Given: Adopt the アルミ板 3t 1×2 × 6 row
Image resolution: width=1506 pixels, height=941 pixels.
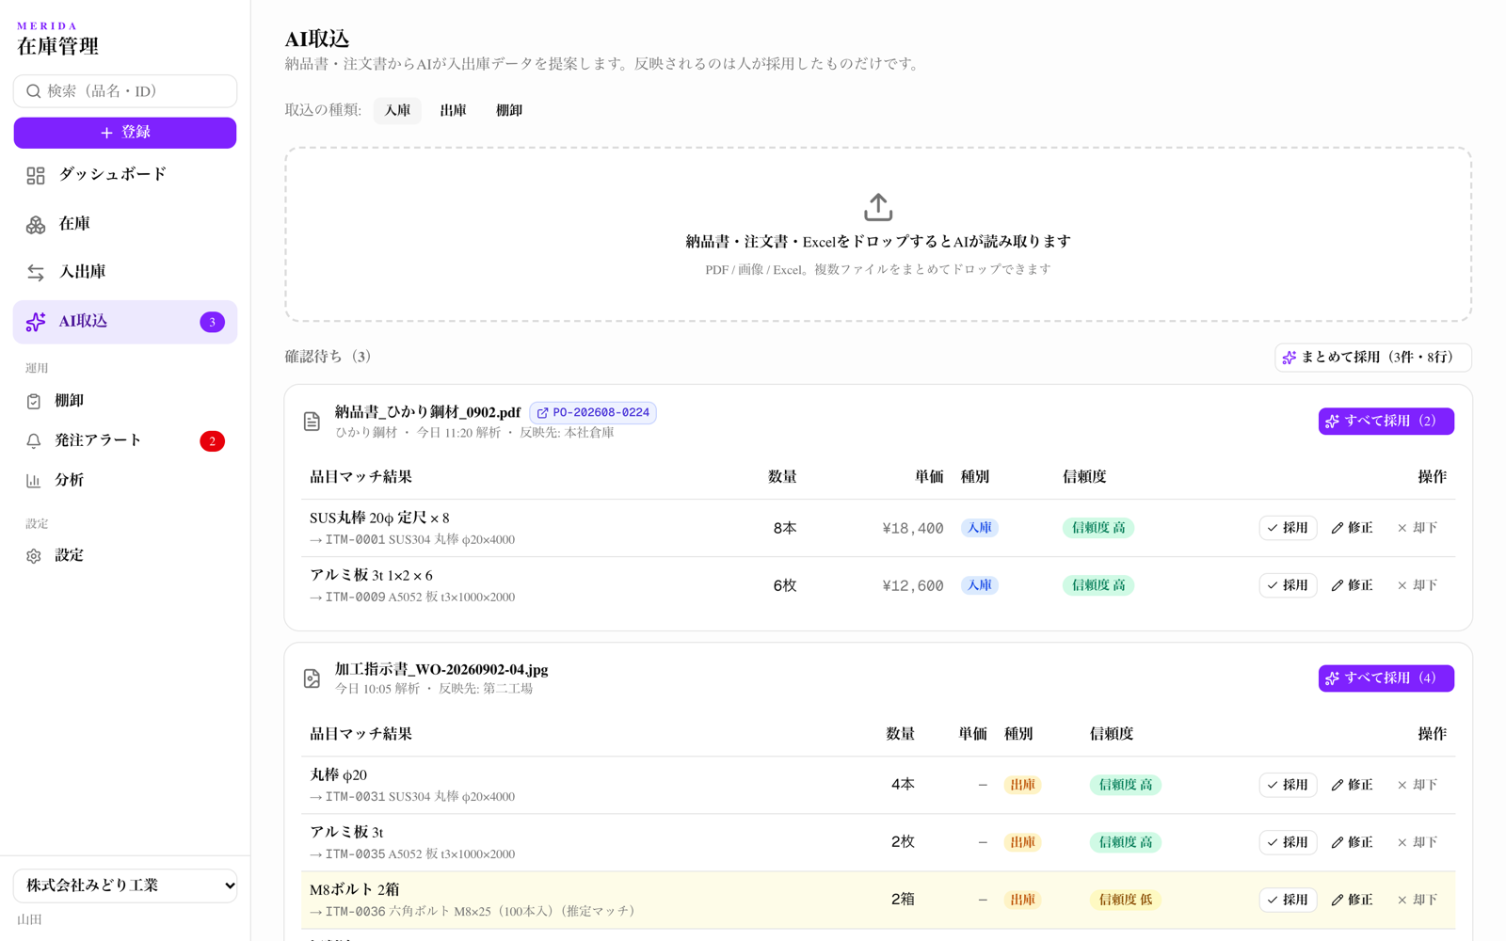Looking at the screenshot, I should (x=1288, y=585).
